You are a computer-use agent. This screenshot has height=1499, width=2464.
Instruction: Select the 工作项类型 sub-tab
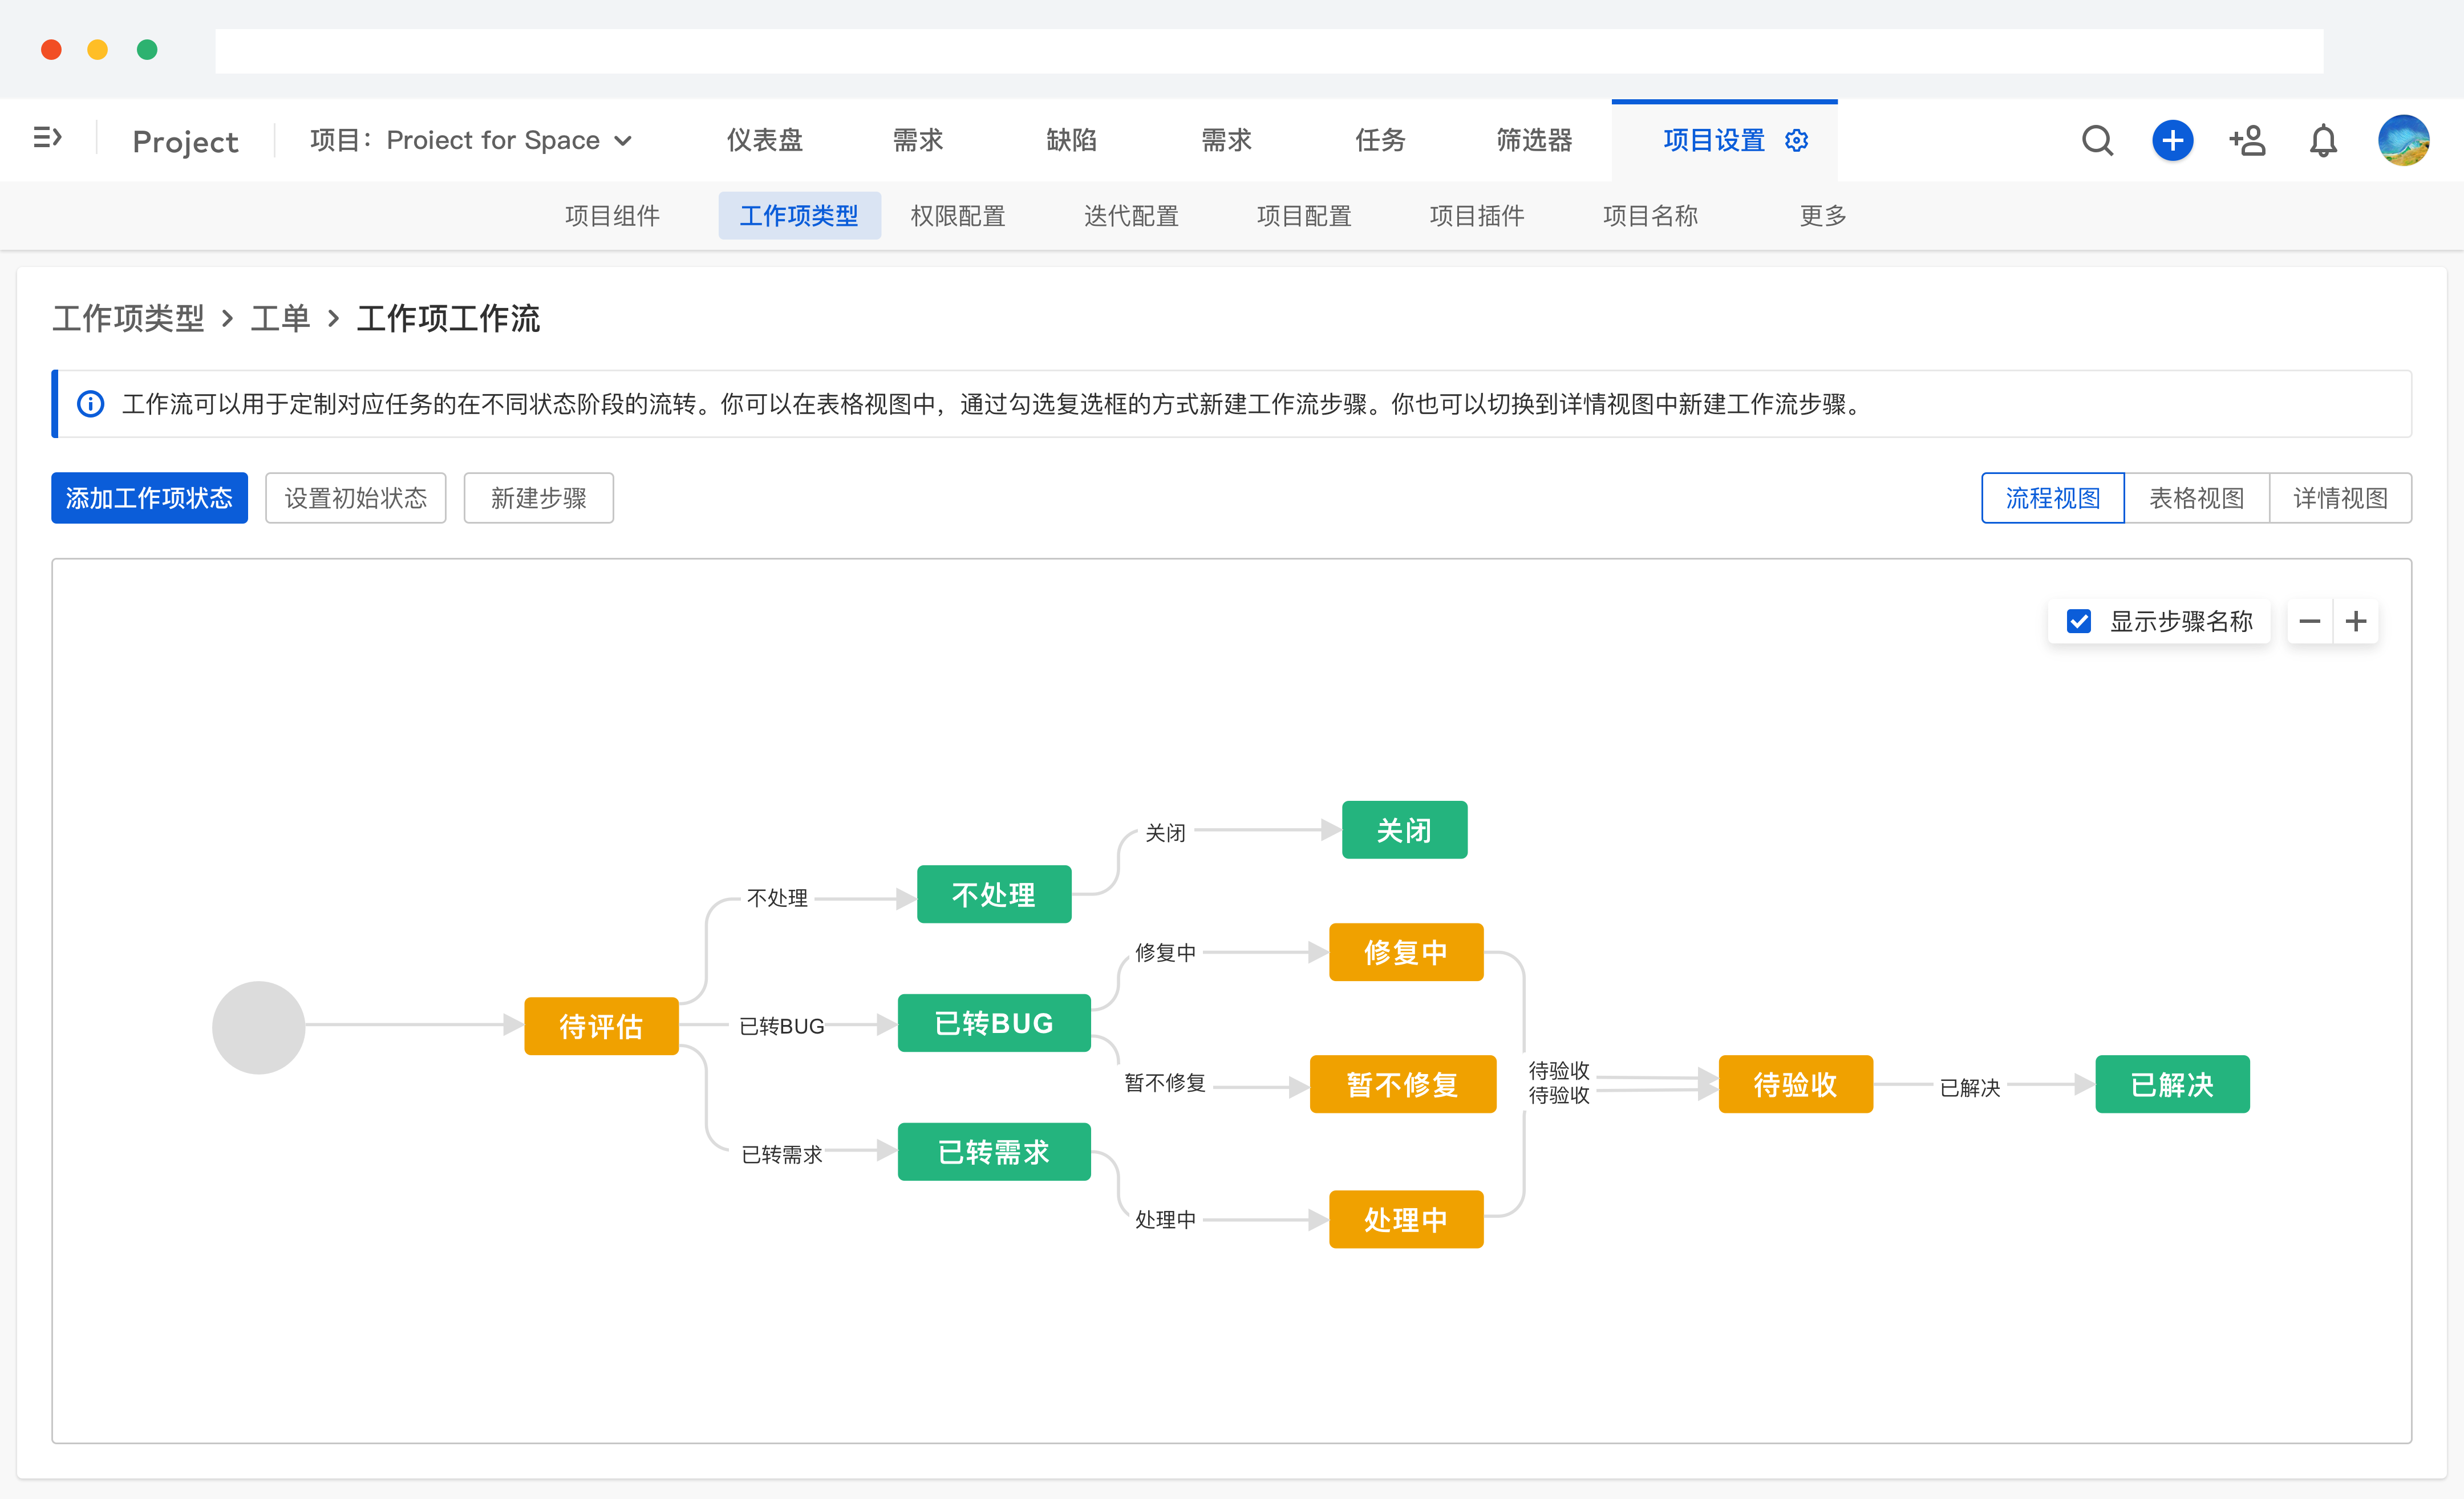(x=799, y=215)
